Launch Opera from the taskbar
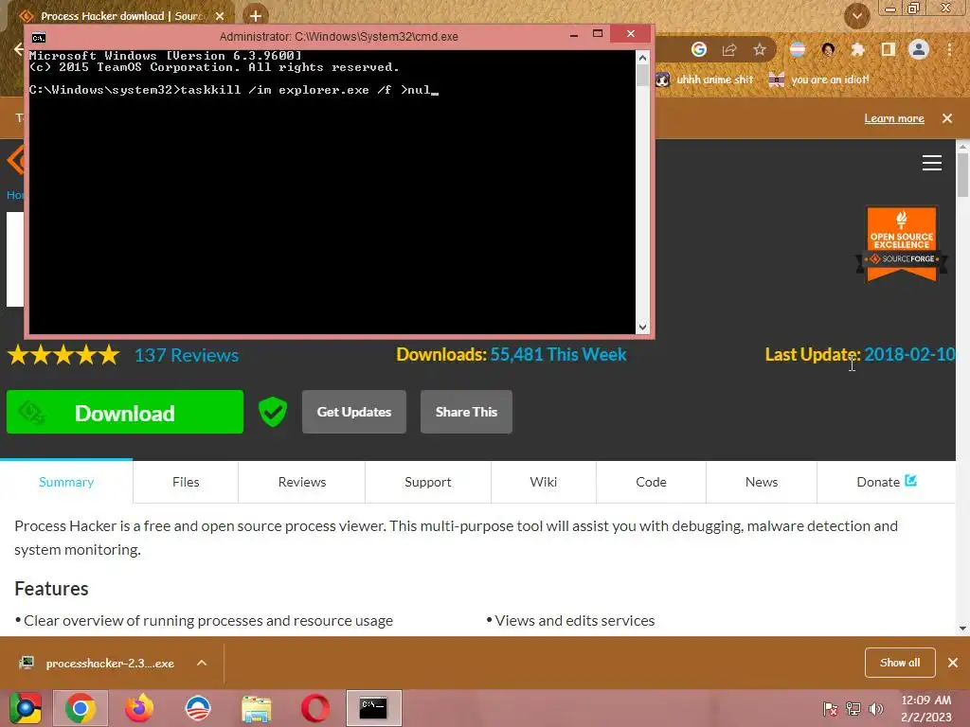This screenshot has height=727, width=970. (315, 708)
